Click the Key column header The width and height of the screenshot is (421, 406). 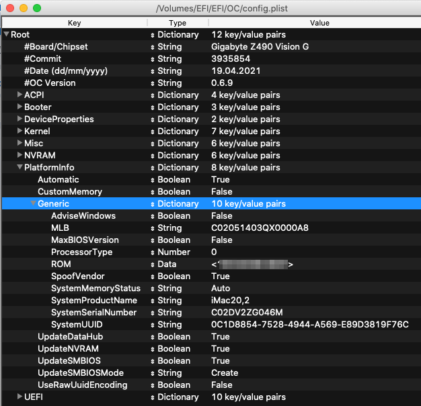click(75, 23)
